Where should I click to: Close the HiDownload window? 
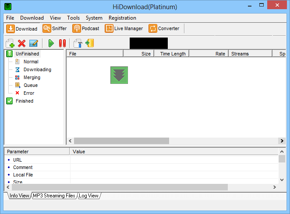click(x=277, y=5)
